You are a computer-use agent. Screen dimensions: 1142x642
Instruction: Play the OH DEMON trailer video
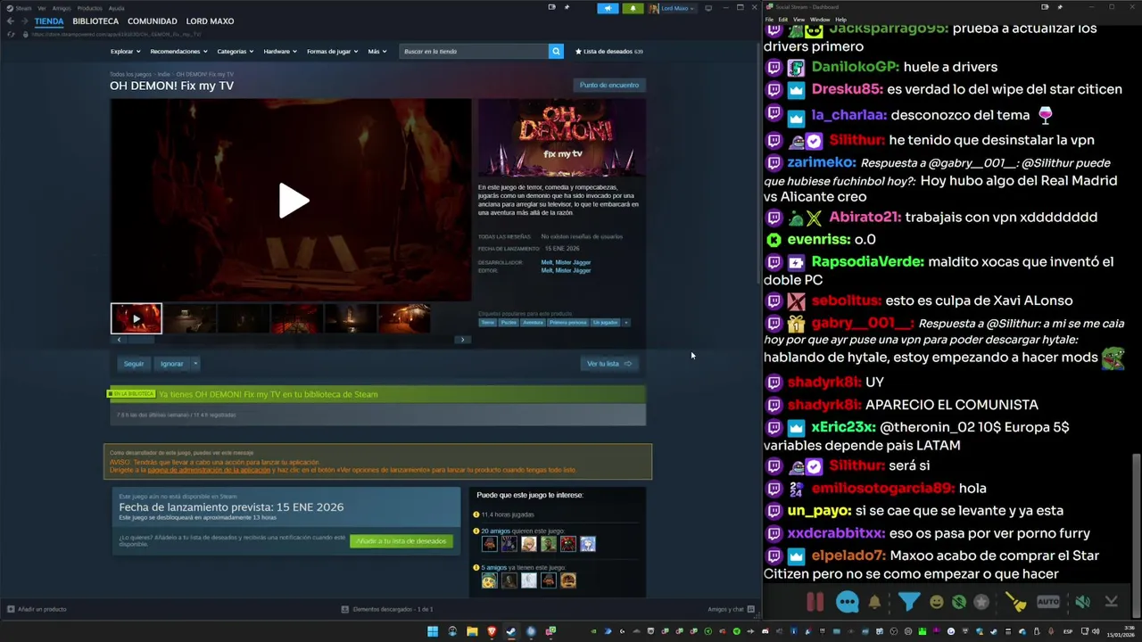pos(294,201)
